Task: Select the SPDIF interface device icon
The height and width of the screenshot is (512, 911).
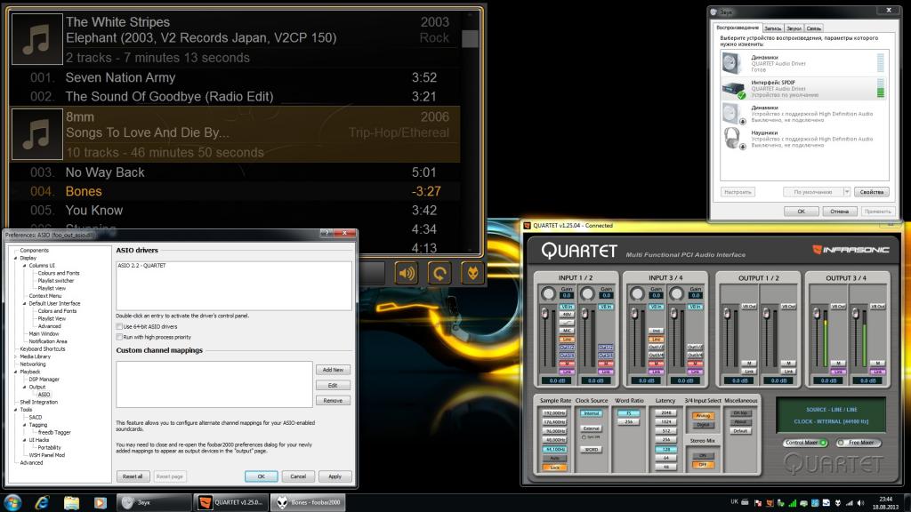Action: [732, 88]
